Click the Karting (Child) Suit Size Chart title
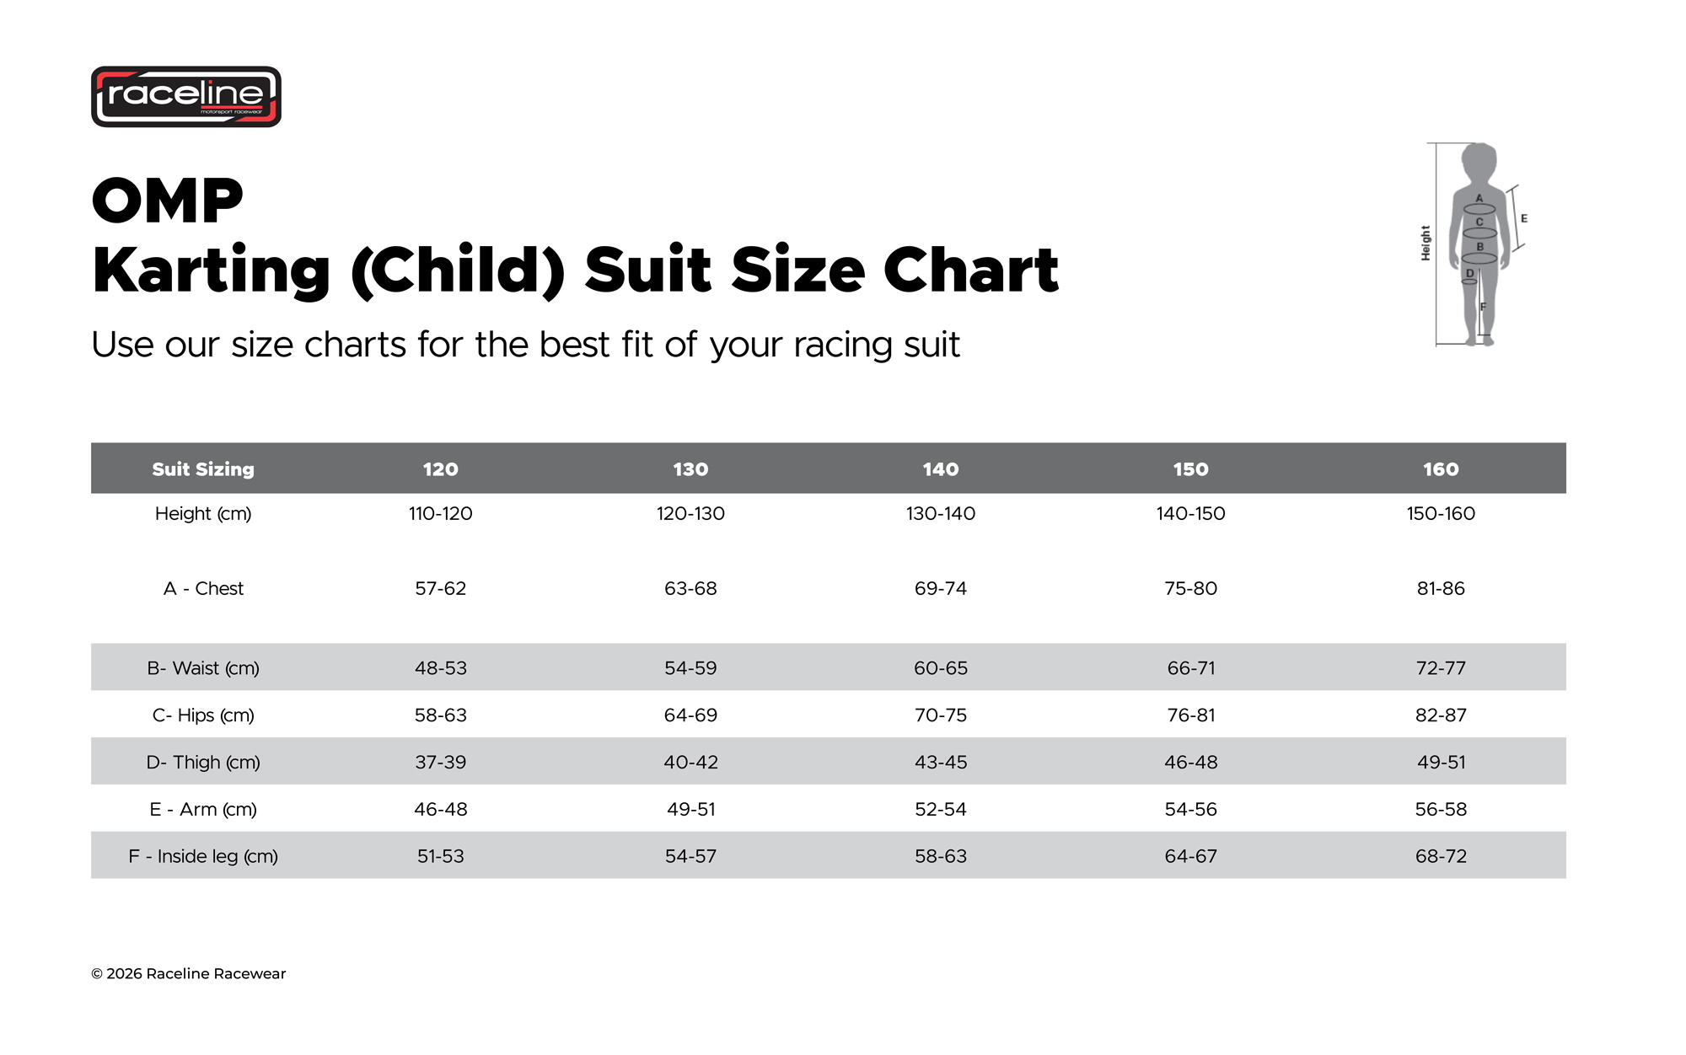 (x=575, y=270)
